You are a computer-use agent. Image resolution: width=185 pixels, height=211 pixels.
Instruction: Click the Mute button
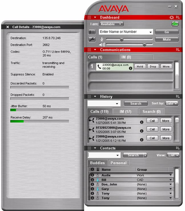[167, 40]
